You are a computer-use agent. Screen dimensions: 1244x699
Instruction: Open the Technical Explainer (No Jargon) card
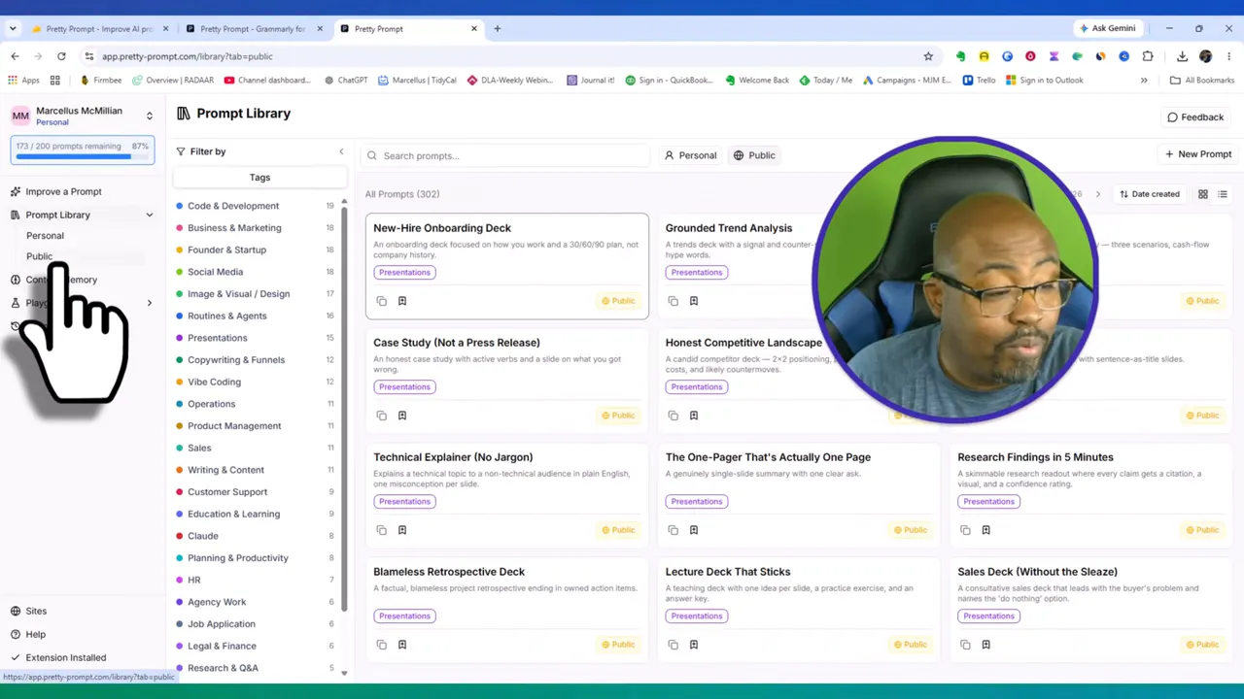[506, 495]
